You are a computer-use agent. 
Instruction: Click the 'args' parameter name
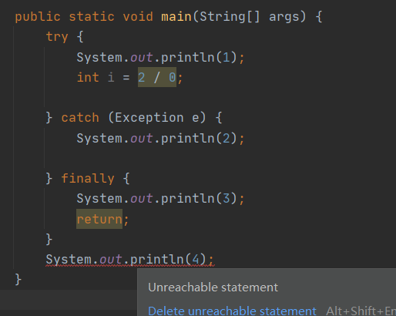coord(284,17)
